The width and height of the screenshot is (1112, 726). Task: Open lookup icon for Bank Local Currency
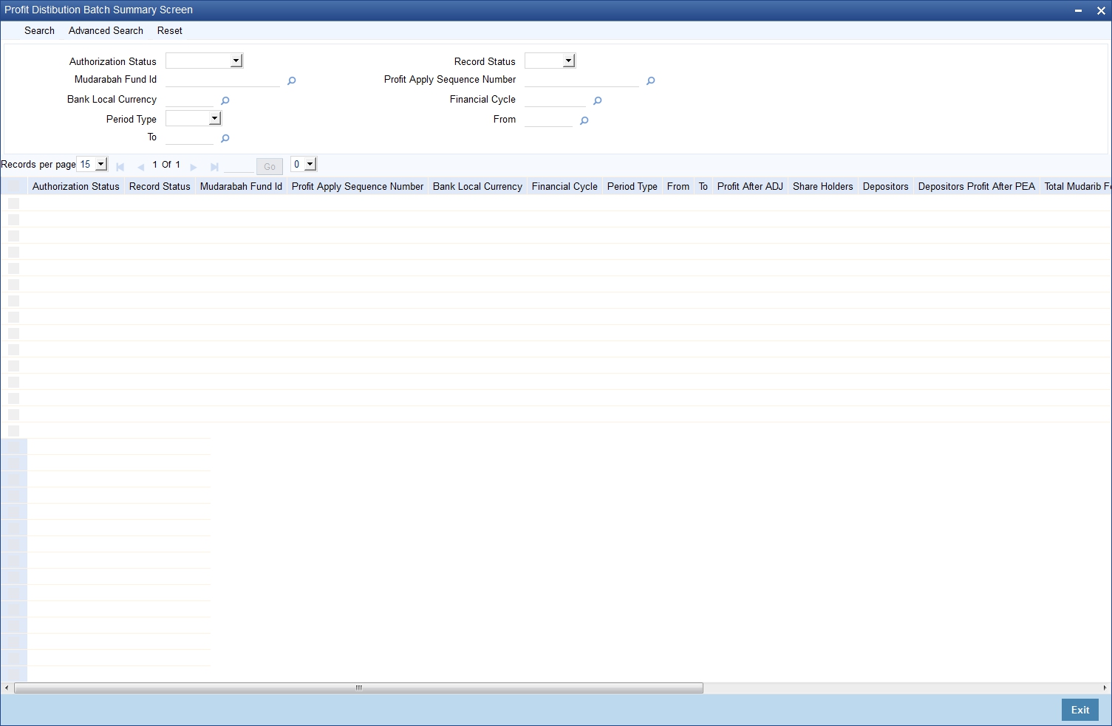click(225, 100)
